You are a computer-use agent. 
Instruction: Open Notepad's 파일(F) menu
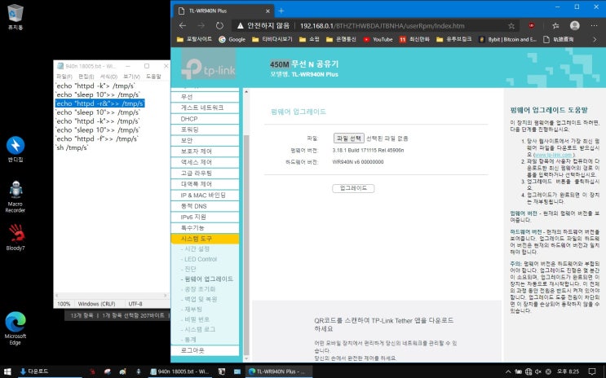64,77
